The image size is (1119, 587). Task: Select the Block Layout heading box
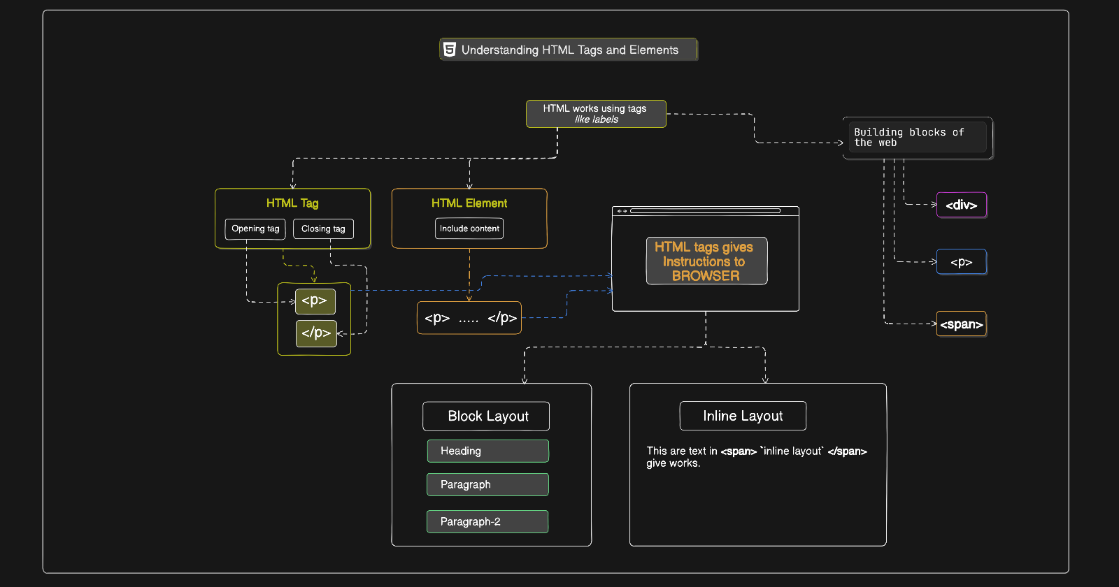486,416
